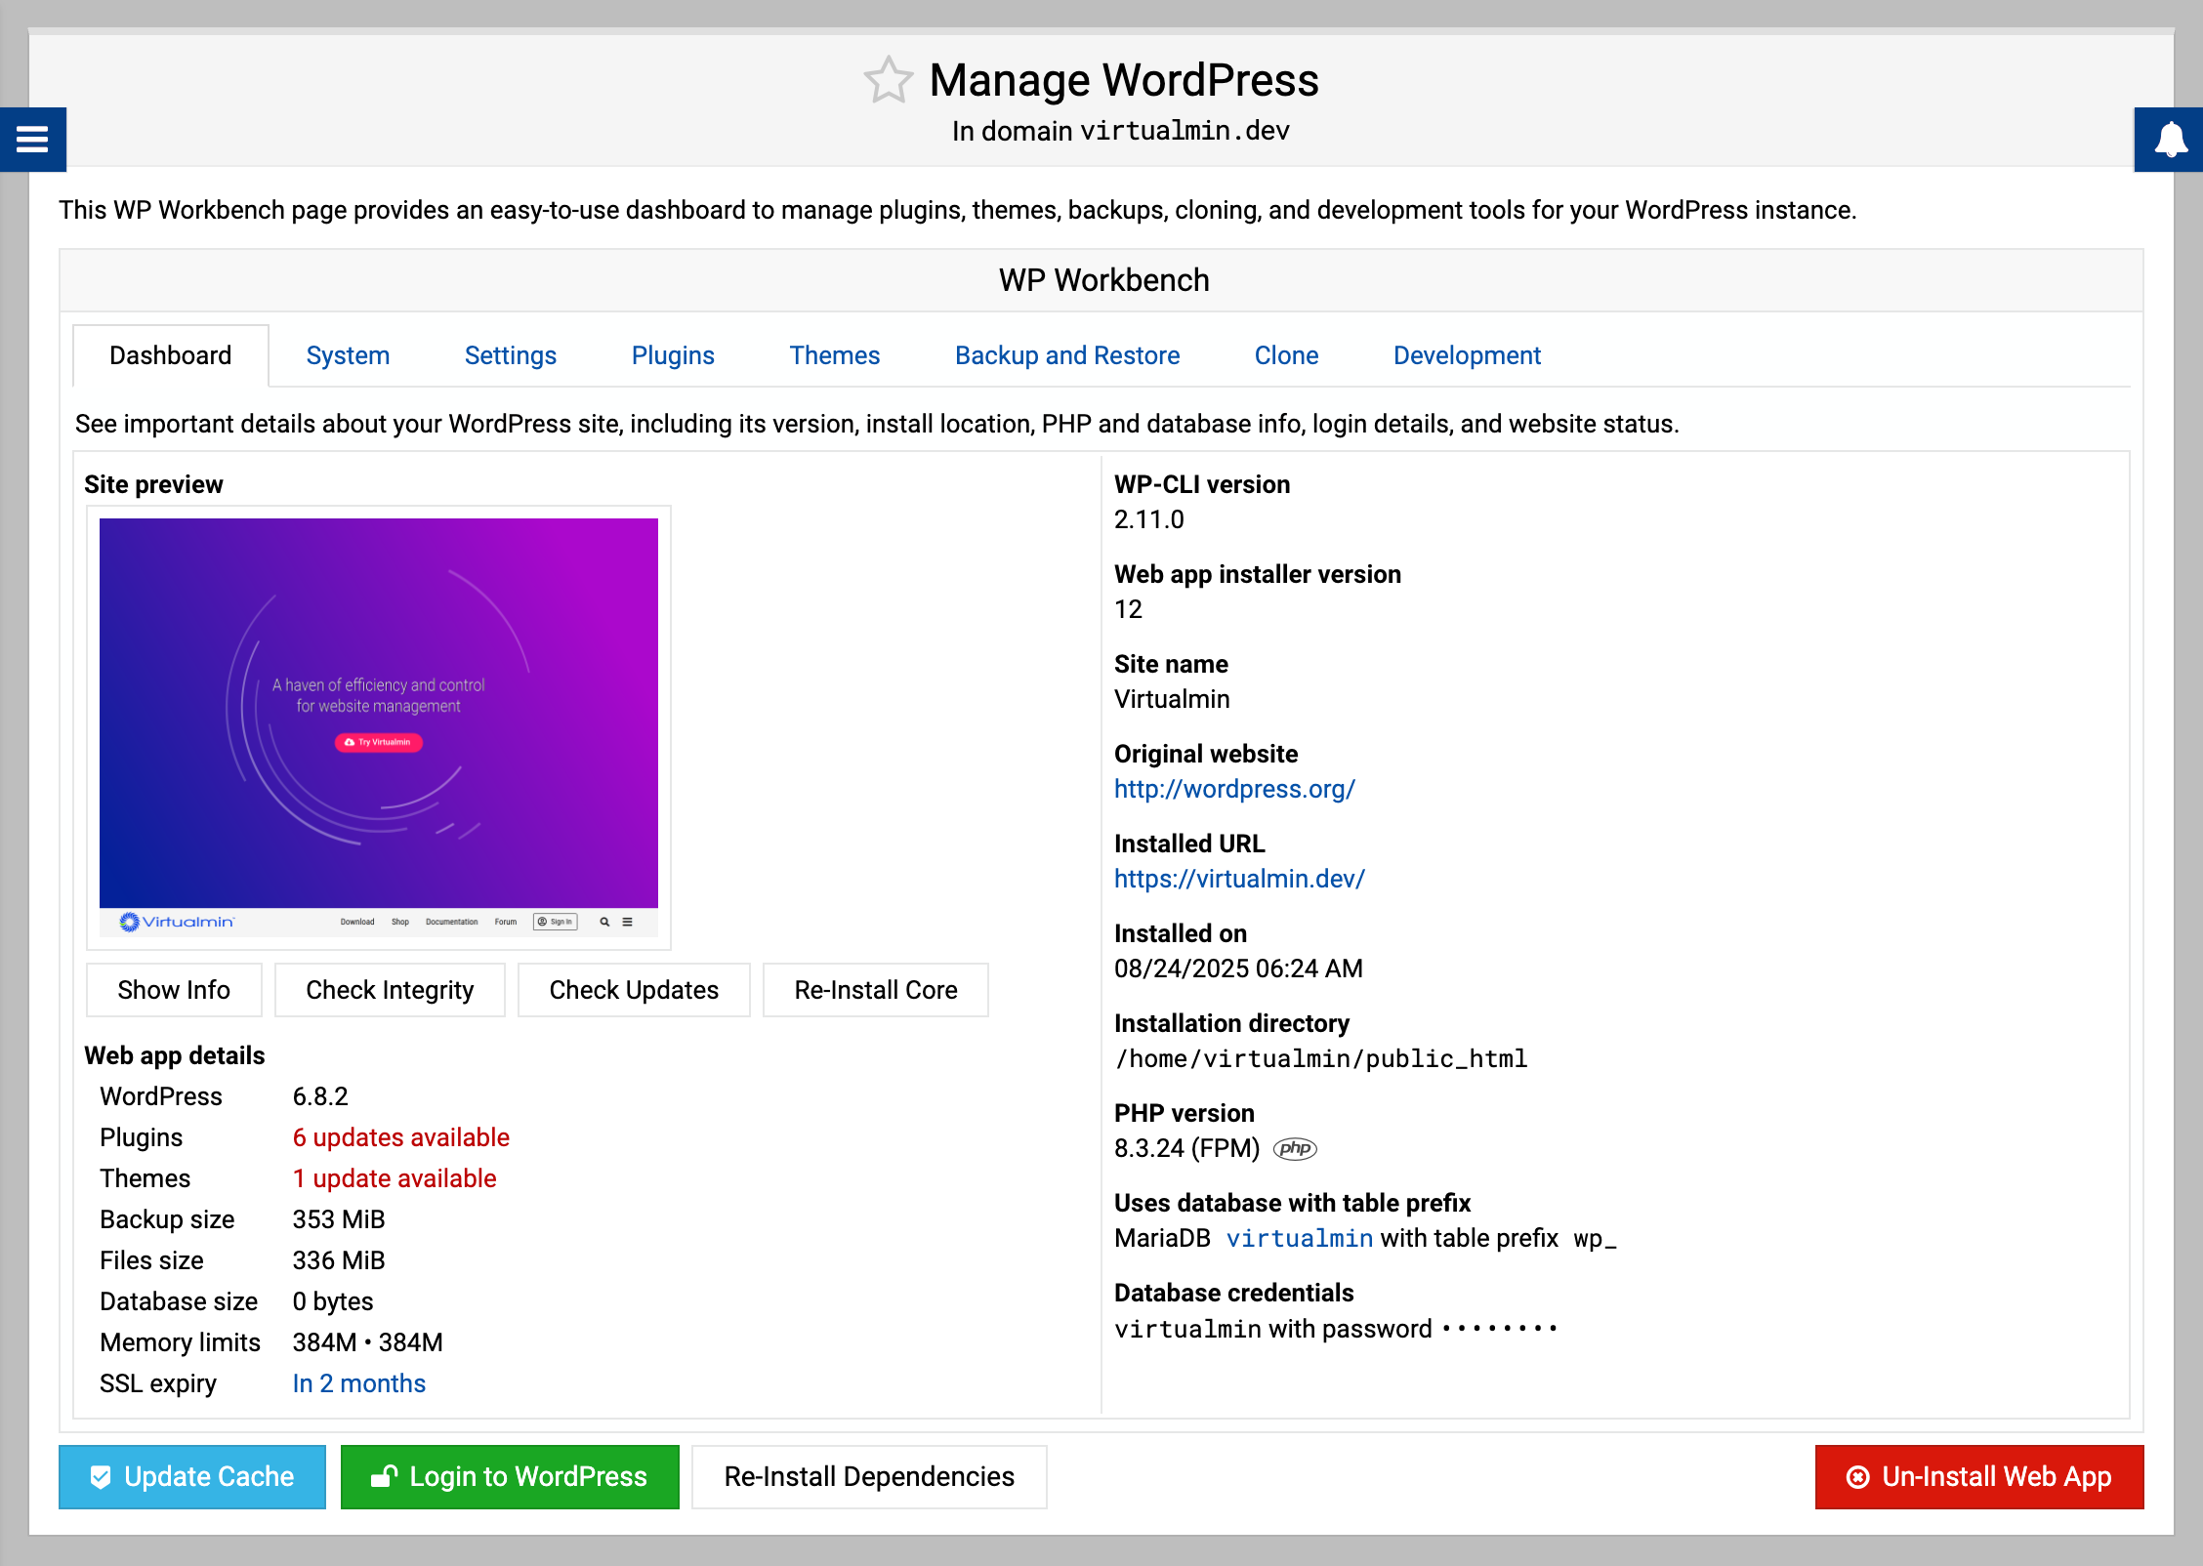This screenshot has width=2203, height=1566.
Task: Select the table prefix wp_ text
Action: tap(1596, 1239)
